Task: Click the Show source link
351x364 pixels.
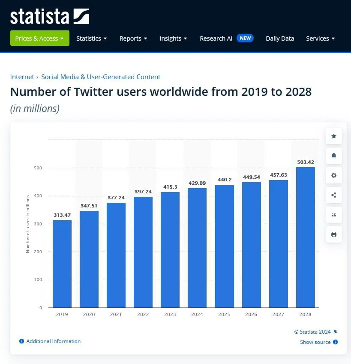Action: click(315, 342)
